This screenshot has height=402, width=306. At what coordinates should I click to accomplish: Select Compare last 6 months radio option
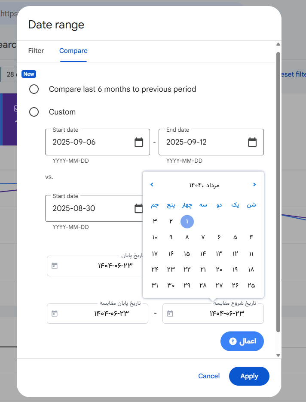click(x=34, y=89)
